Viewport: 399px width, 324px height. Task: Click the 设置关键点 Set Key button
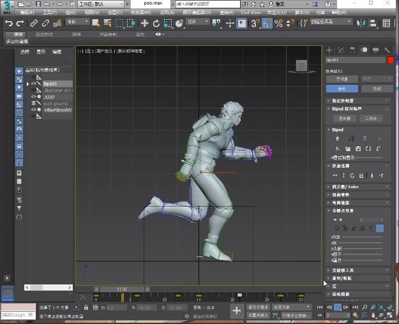[258, 315]
